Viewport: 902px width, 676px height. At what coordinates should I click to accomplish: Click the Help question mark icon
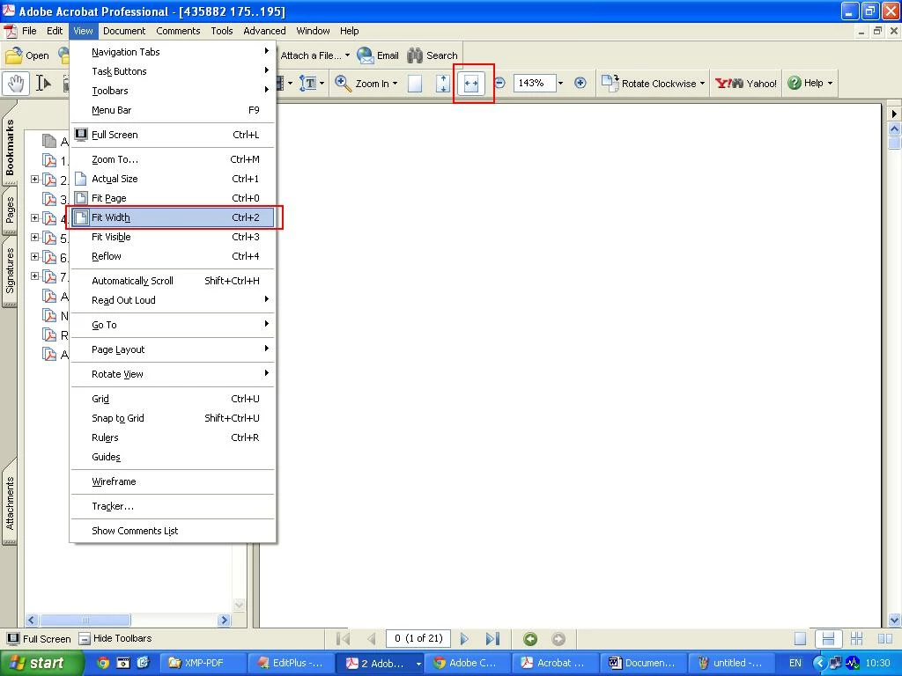tap(795, 84)
